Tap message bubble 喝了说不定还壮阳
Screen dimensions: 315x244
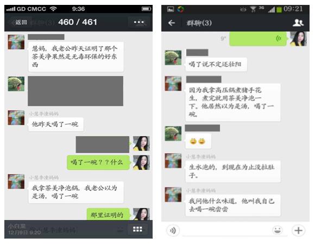(216, 64)
